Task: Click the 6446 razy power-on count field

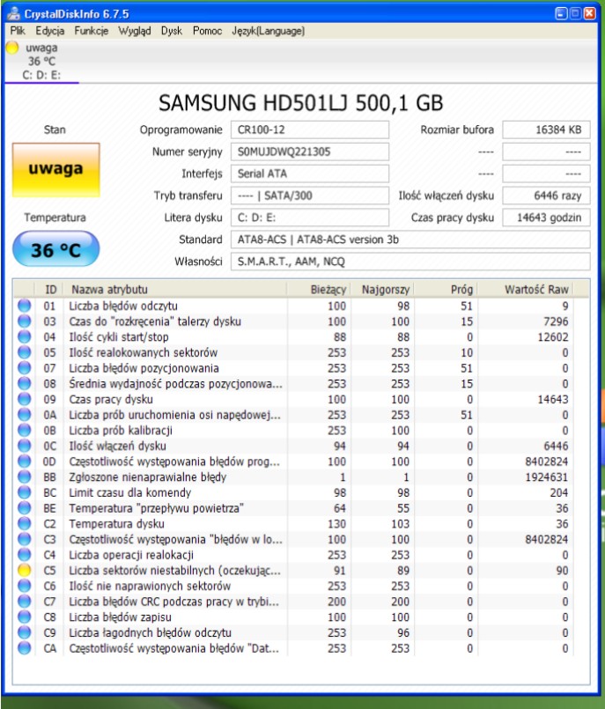Action: pos(546,196)
